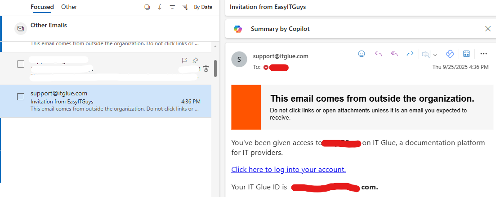Tick the checkbox on the hovered email
This screenshot has height=197, width=496.
point(21,64)
